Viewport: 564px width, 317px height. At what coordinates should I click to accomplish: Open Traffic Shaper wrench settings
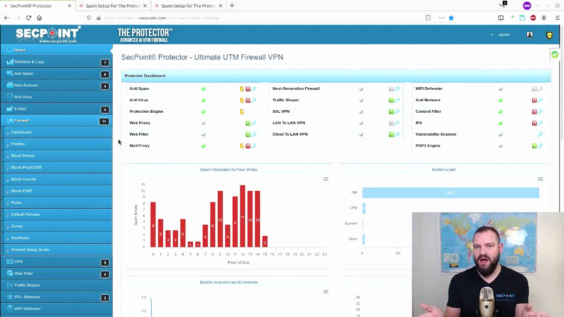pos(397,100)
